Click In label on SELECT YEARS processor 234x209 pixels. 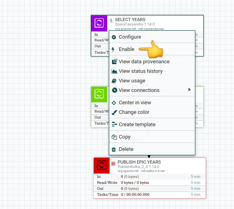pos(96,35)
